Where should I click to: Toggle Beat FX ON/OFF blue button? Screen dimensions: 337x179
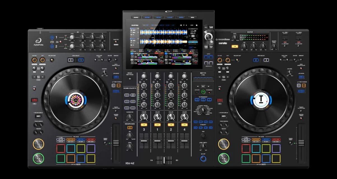click(203, 159)
